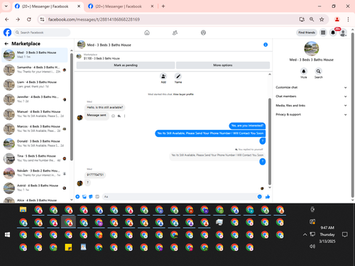This screenshot has height=266, width=355.
Task: Choose a sticker in composer
Action: click(91, 196)
